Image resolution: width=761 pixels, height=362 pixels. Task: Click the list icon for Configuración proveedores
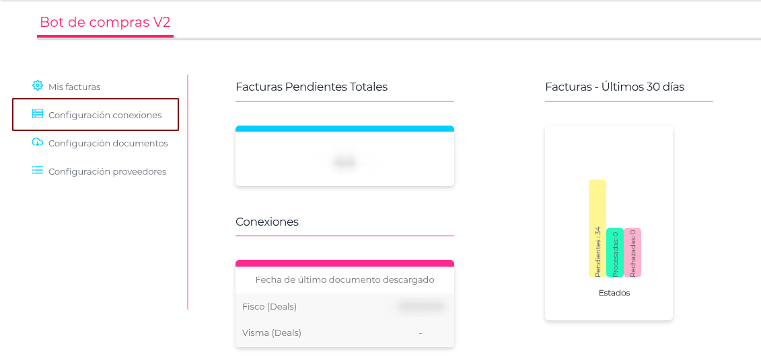(x=38, y=171)
